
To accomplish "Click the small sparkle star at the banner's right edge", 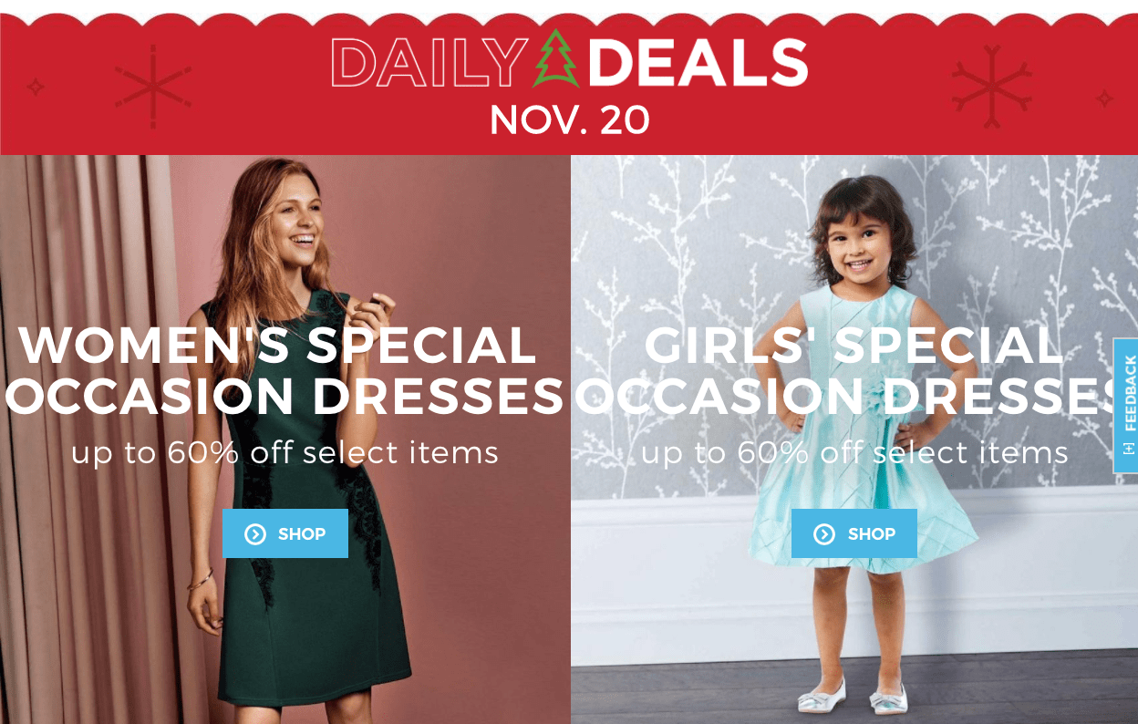I will 1103,98.
